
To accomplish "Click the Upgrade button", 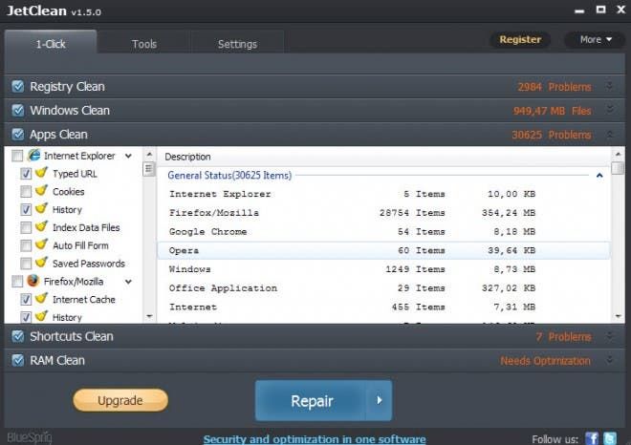I will 120,400.
